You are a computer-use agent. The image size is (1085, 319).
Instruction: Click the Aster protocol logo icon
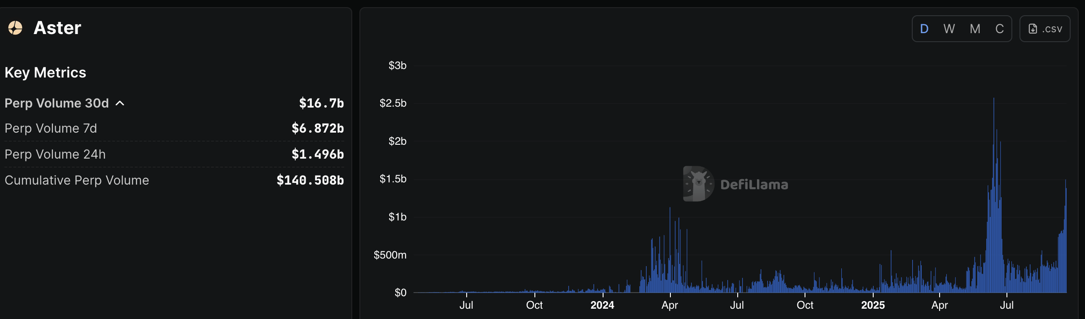15,28
